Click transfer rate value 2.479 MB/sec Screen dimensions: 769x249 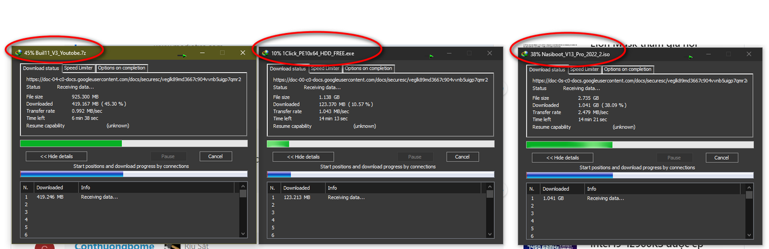(594, 112)
